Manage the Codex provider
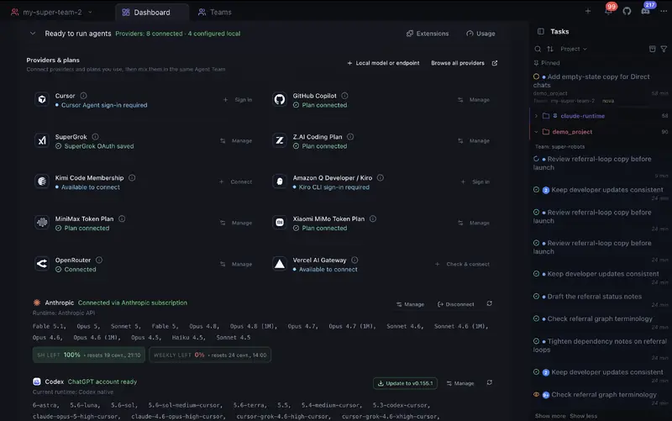Screen dimensions: 672x421 pos(460,383)
